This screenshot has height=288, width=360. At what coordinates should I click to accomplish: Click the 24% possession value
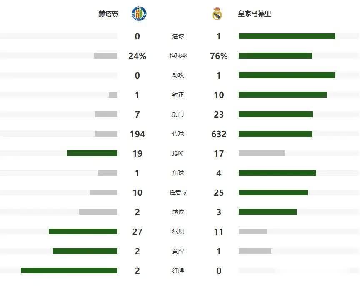coord(137,56)
